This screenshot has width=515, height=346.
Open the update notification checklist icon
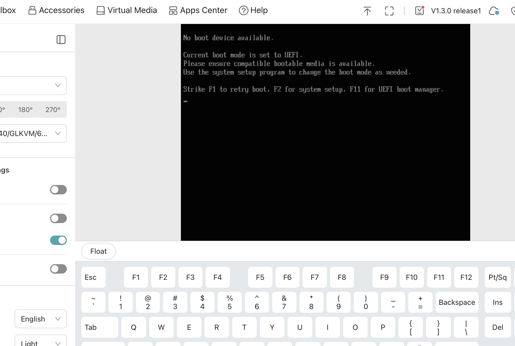tap(420, 11)
